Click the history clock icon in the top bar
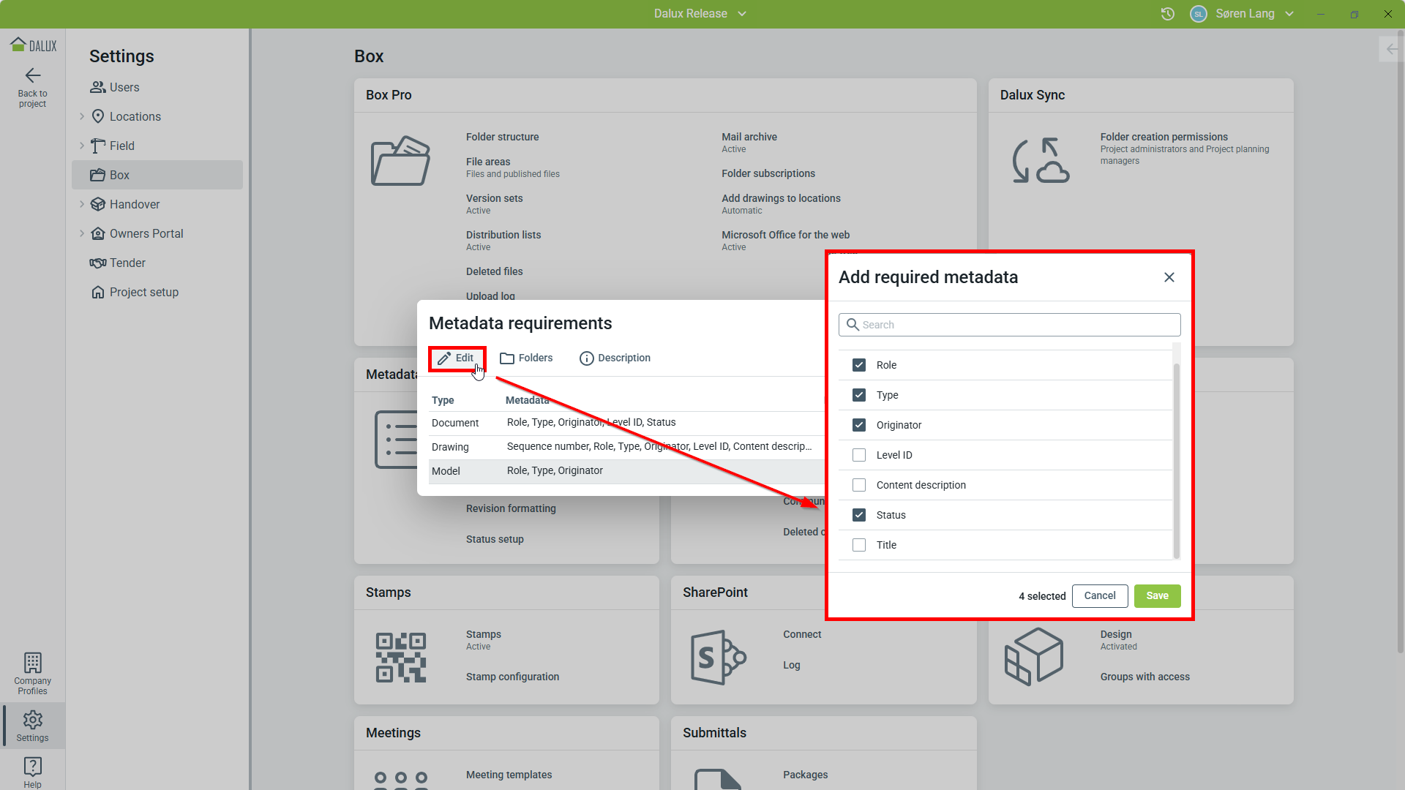1405x790 pixels. (1168, 14)
